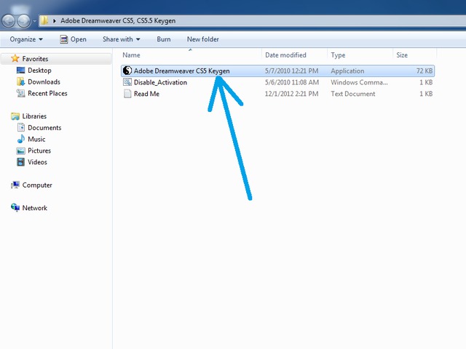The height and width of the screenshot is (349, 466).
Task: Click the Pictures library icon
Action: [x=21, y=151]
